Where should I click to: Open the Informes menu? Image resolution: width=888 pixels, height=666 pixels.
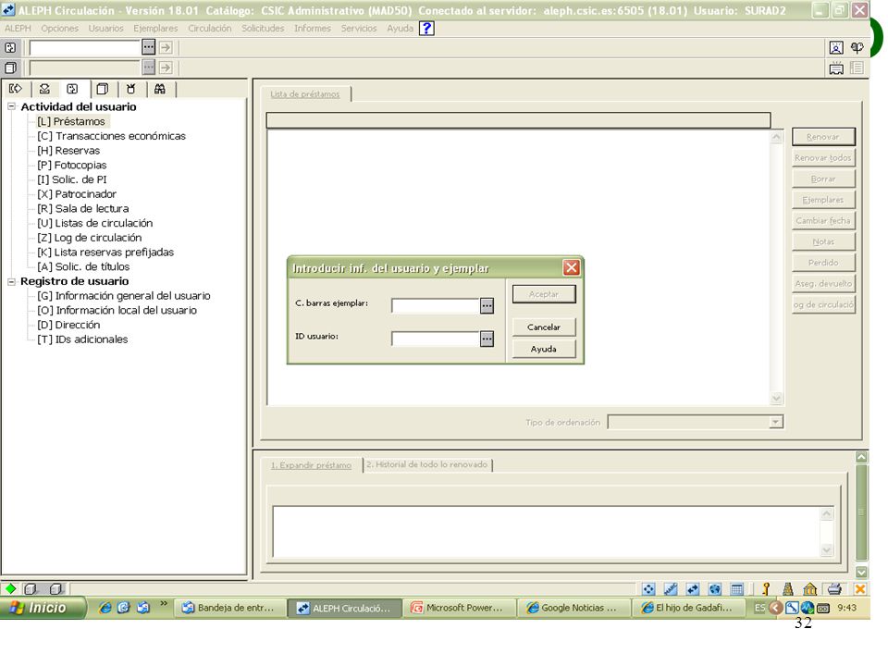[313, 29]
